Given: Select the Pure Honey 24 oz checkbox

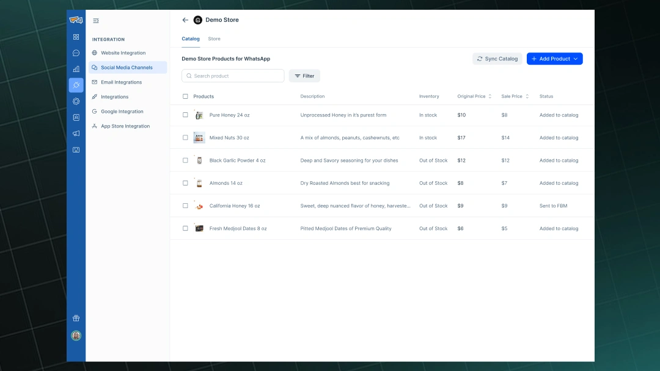Looking at the screenshot, I should pos(186,115).
